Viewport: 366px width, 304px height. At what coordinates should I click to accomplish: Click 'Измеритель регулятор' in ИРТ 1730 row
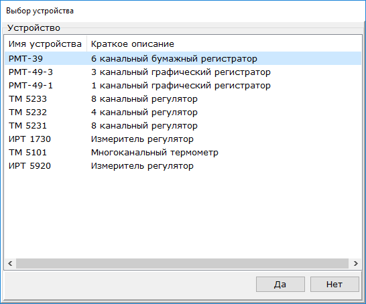(x=142, y=139)
